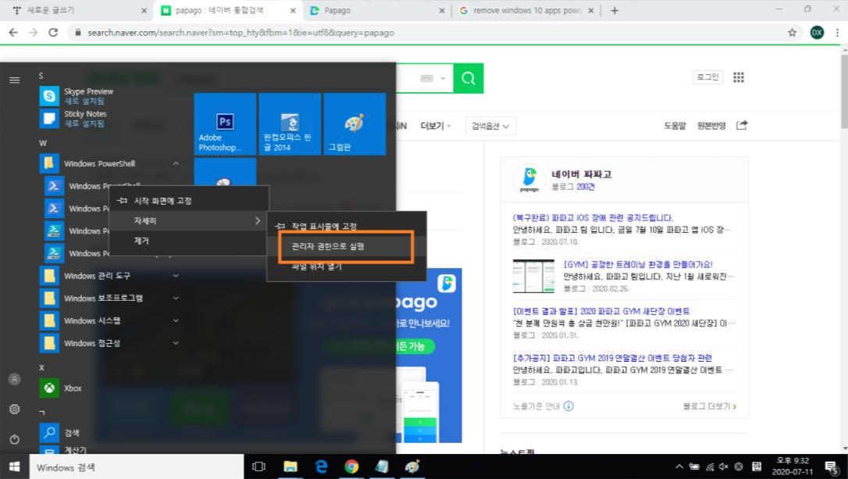This screenshot has width=848, height=479.
Task: Open action center notification icon
Action: (832, 466)
